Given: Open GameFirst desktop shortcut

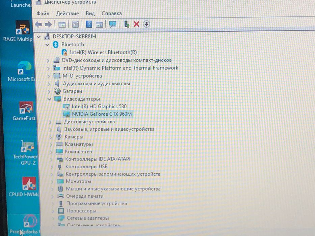Looking at the screenshot, I should coord(26,108).
